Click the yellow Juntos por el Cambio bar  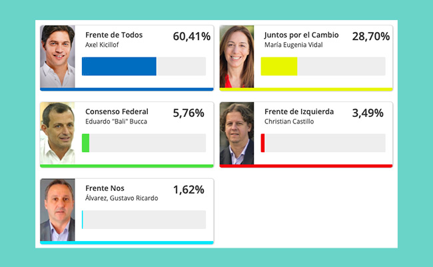(323, 66)
